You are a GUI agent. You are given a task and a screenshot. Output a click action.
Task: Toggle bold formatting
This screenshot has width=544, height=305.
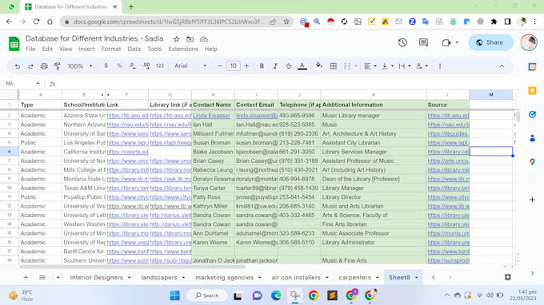262,65
